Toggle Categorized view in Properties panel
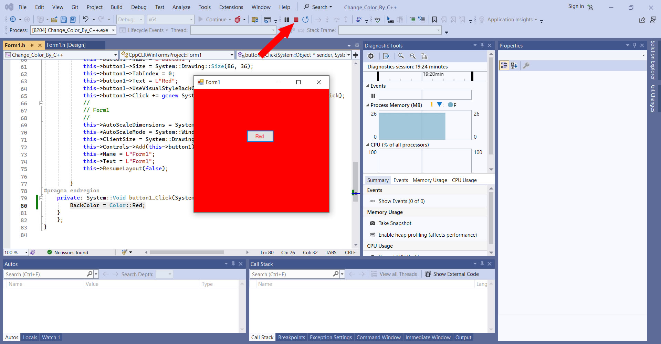This screenshot has width=661, height=344. click(504, 65)
